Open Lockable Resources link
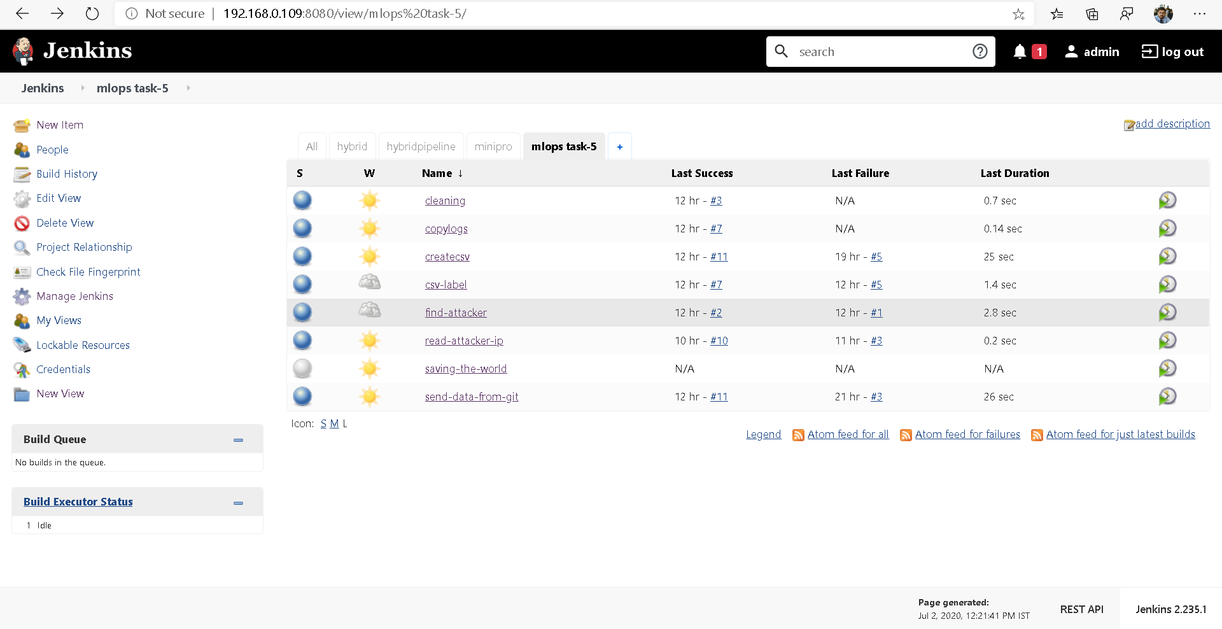This screenshot has height=629, width=1222. [83, 345]
